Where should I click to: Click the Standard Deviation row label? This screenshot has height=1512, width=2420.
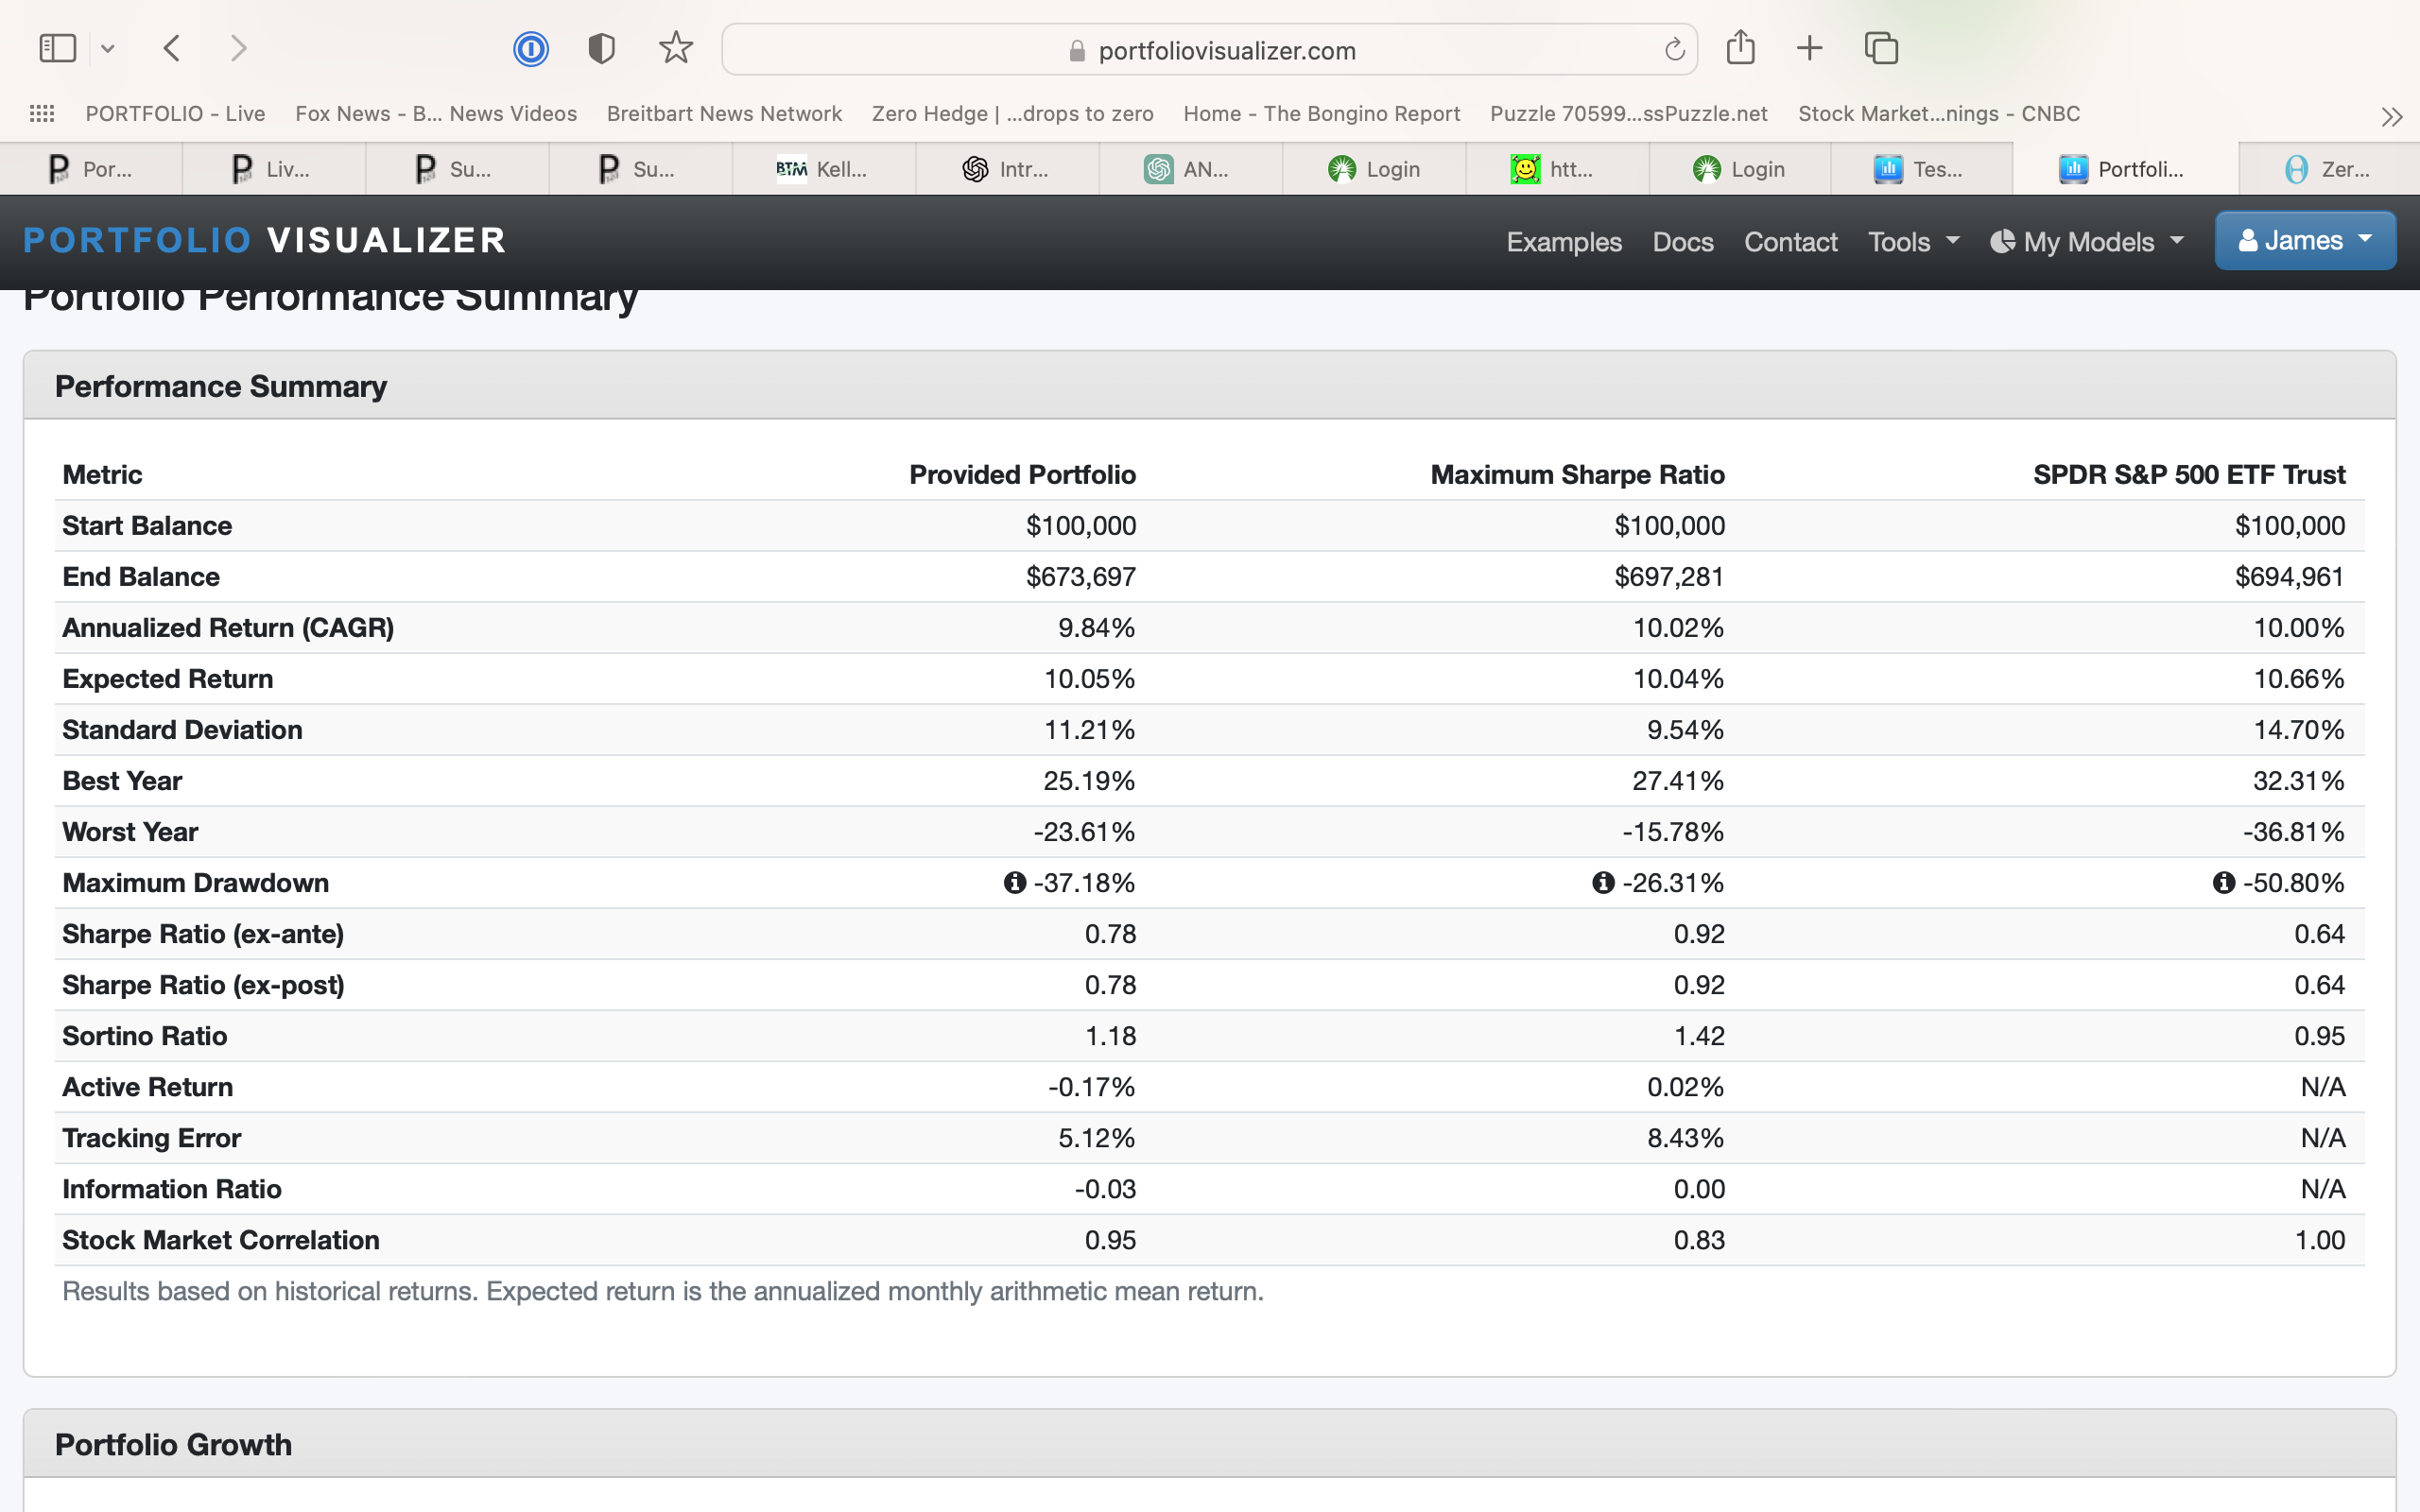pos(182,730)
